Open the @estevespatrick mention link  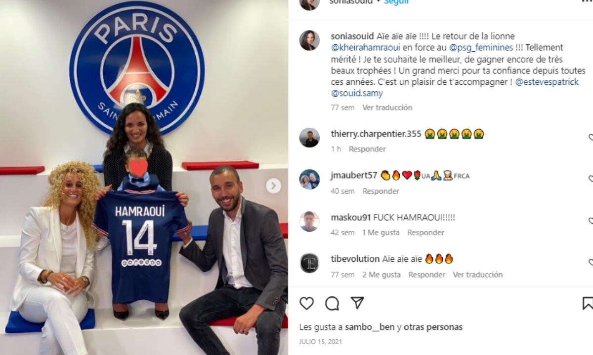547,82
